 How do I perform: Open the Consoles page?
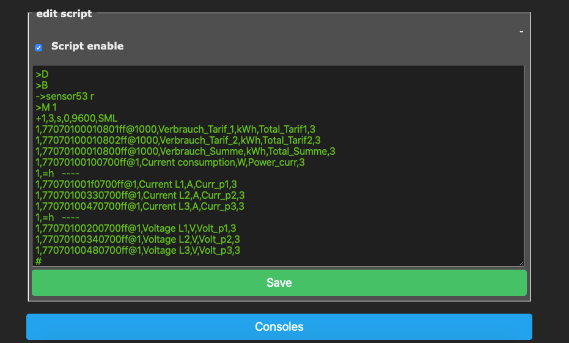coord(279,326)
